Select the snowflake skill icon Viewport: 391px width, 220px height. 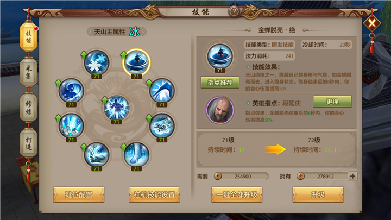pyautogui.click(x=97, y=62)
